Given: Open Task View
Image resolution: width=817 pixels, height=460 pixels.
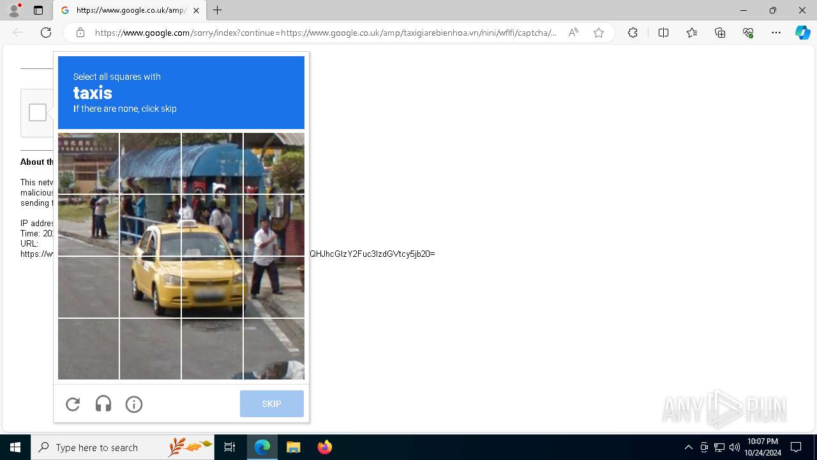Looking at the screenshot, I should click(x=230, y=447).
